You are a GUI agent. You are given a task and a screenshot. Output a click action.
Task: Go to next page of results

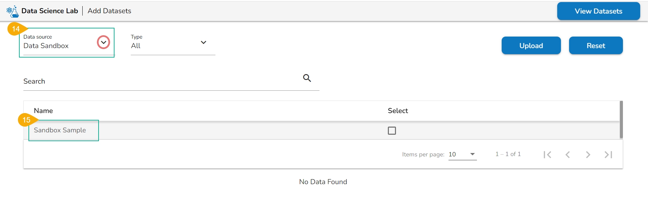pyautogui.click(x=588, y=155)
